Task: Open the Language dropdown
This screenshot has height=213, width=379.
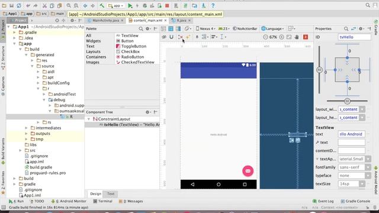Action: point(272,29)
